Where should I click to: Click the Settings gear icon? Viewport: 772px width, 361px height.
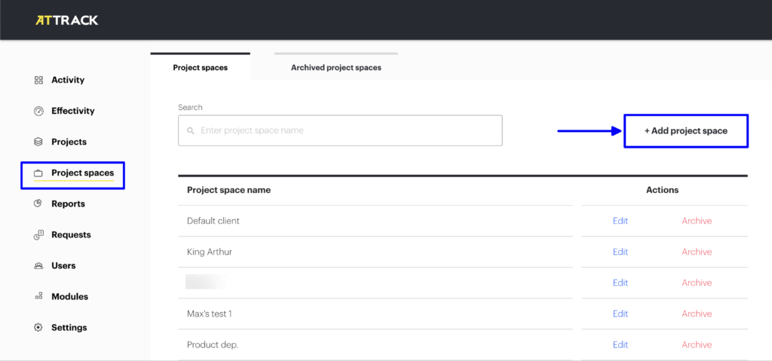coord(38,328)
